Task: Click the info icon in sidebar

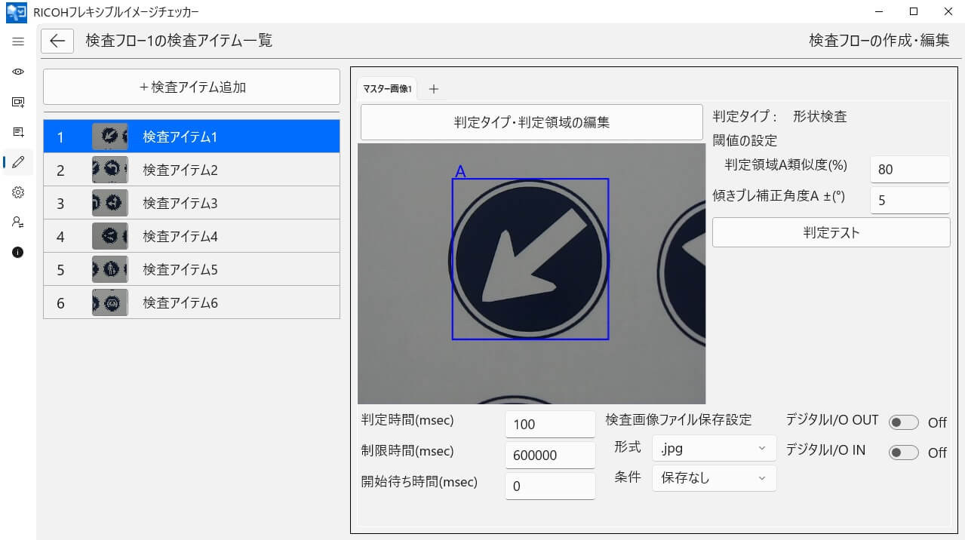Action: coord(18,253)
